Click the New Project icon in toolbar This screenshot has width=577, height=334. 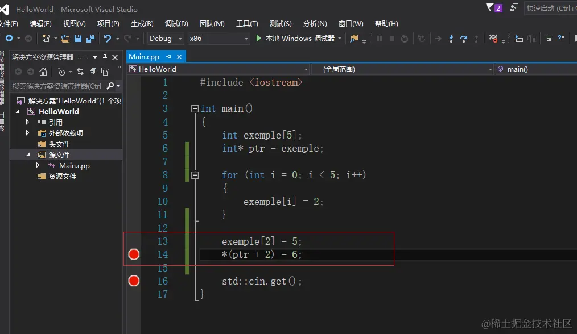point(46,38)
